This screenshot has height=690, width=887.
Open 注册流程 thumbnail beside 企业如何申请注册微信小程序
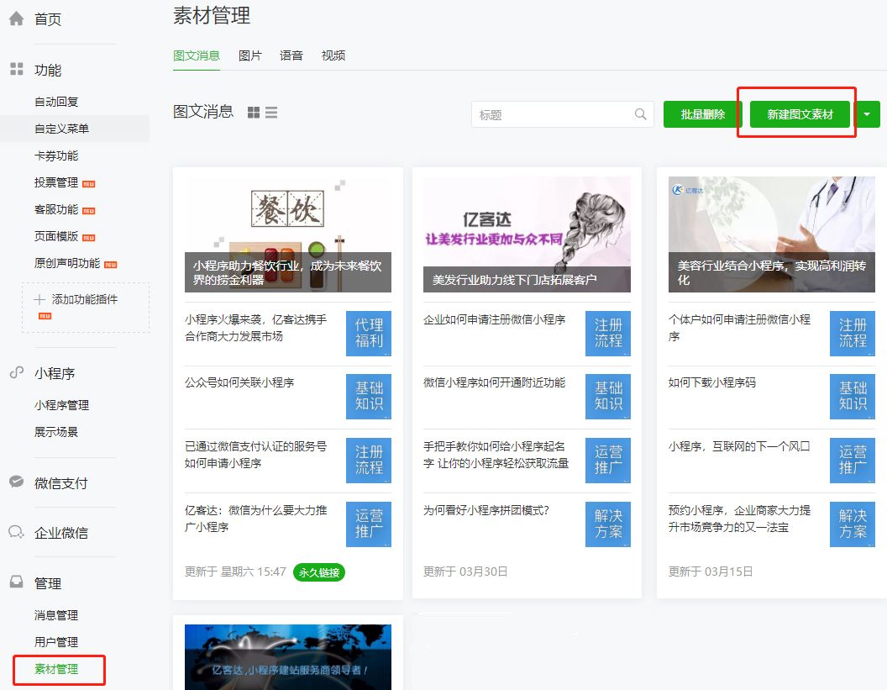(x=608, y=334)
